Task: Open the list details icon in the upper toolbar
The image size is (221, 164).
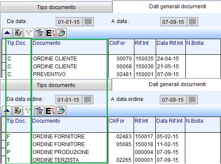Action: click(40, 33)
